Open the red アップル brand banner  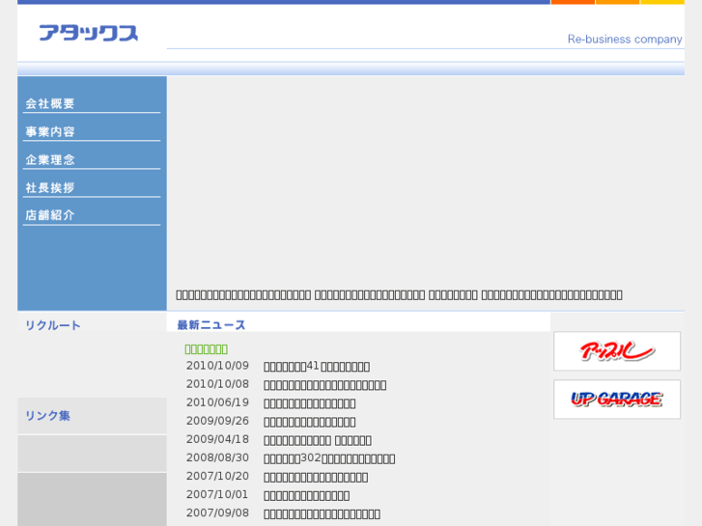click(x=617, y=351)
